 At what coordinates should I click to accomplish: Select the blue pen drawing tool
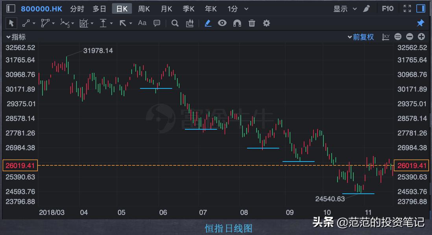click(x=208, y=23)
